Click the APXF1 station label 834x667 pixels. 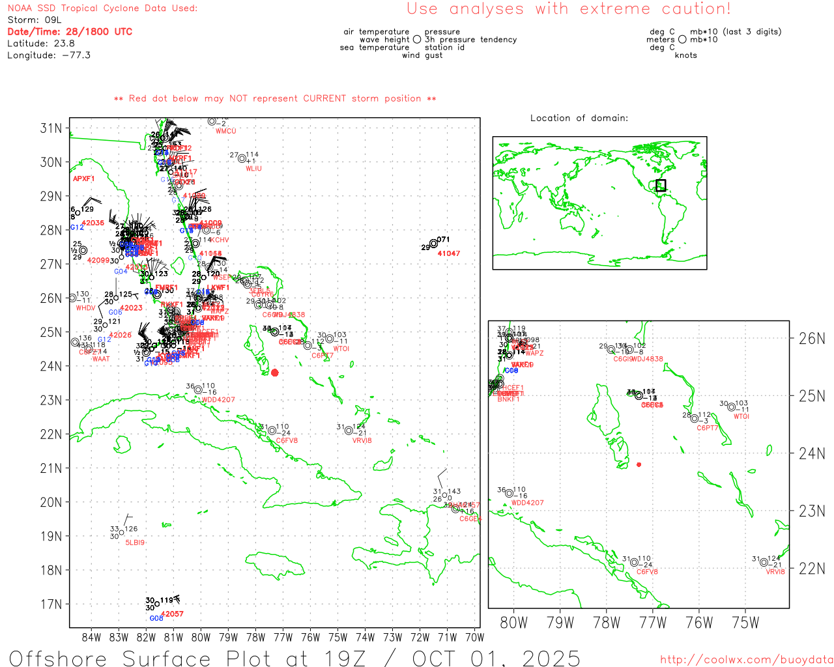pos(83,178)
